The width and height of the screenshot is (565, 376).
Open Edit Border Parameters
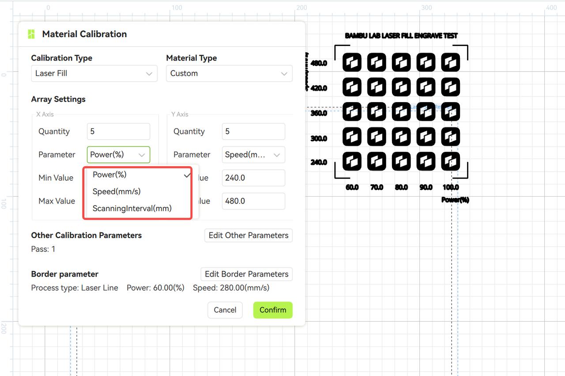246,274
